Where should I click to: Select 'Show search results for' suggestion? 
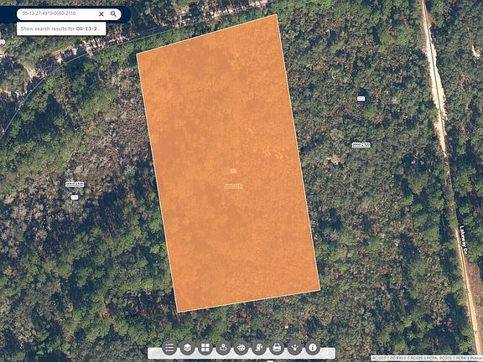61,28
